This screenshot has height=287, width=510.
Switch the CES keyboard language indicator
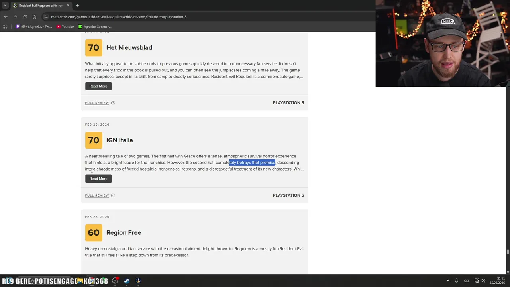(x=467, y=281)
